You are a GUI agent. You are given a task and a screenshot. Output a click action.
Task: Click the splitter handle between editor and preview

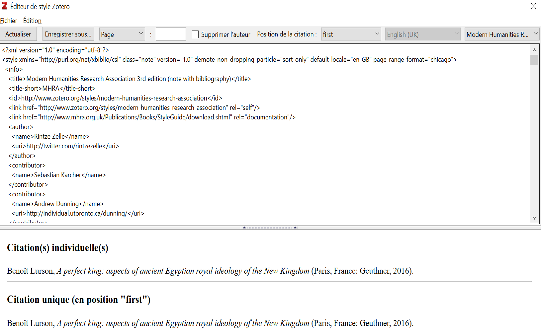(269, 228)
